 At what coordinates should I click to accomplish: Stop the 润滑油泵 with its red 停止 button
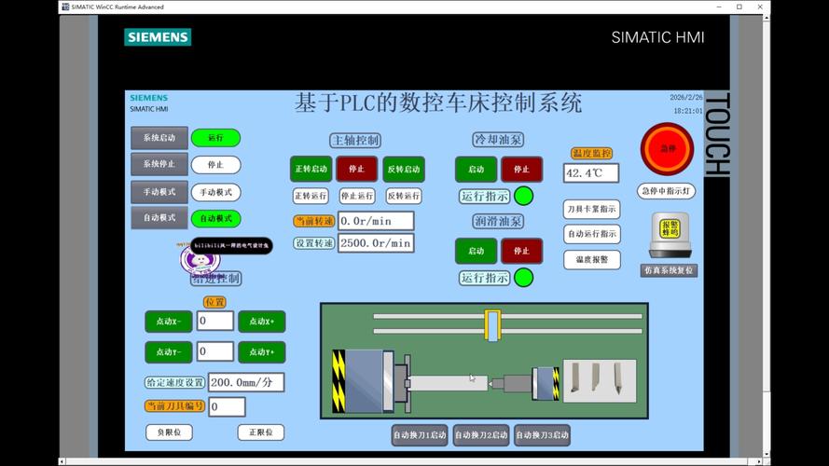click(522, 251)
